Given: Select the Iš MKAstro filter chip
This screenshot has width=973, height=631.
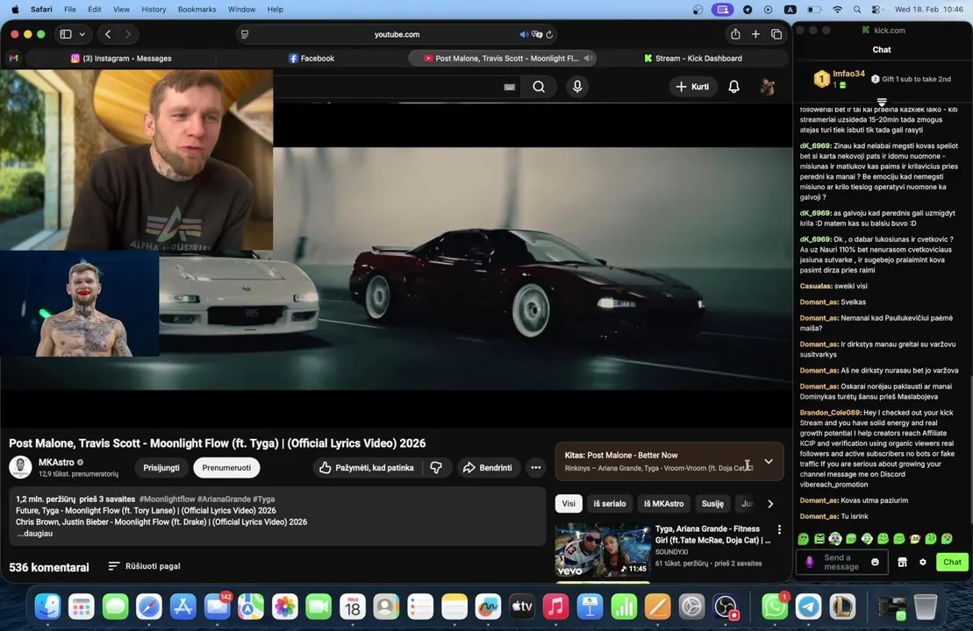Looking at the screenshot, I should pyautogui.click(x=663, y=503).
